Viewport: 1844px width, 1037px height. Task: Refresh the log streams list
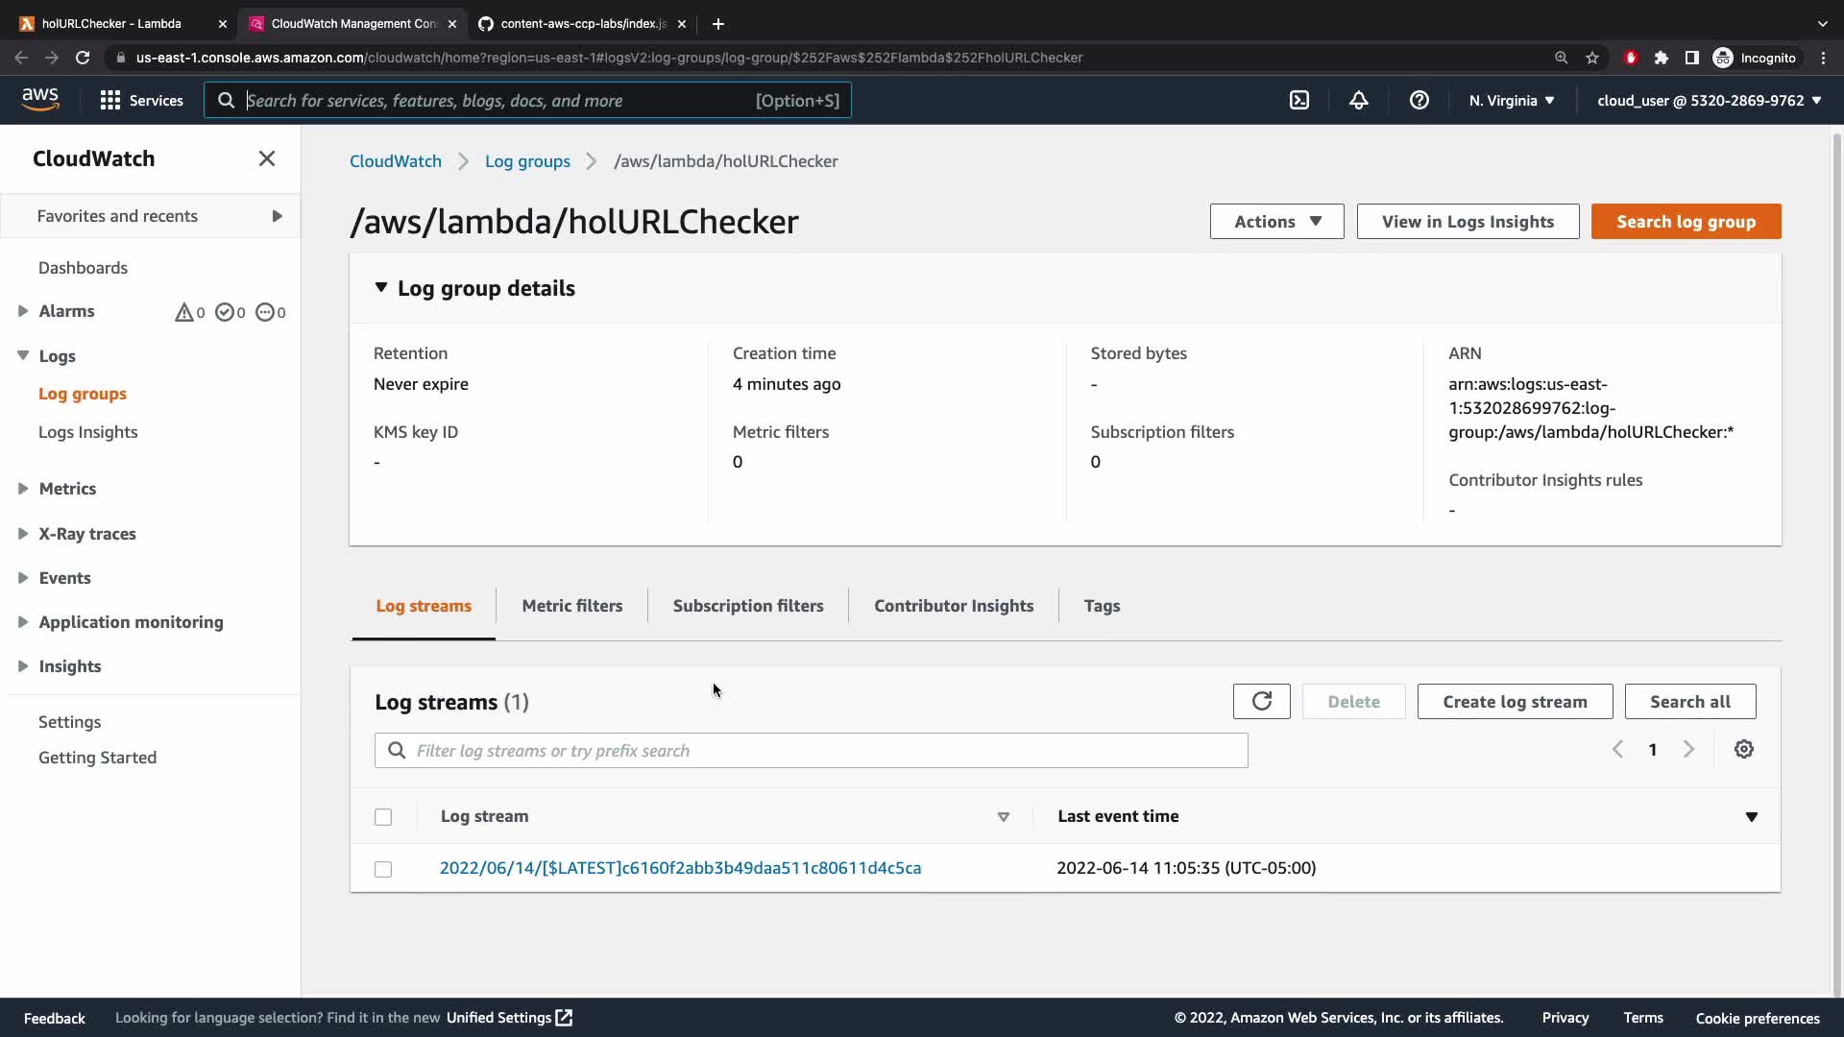click(x=1261, y=702)
